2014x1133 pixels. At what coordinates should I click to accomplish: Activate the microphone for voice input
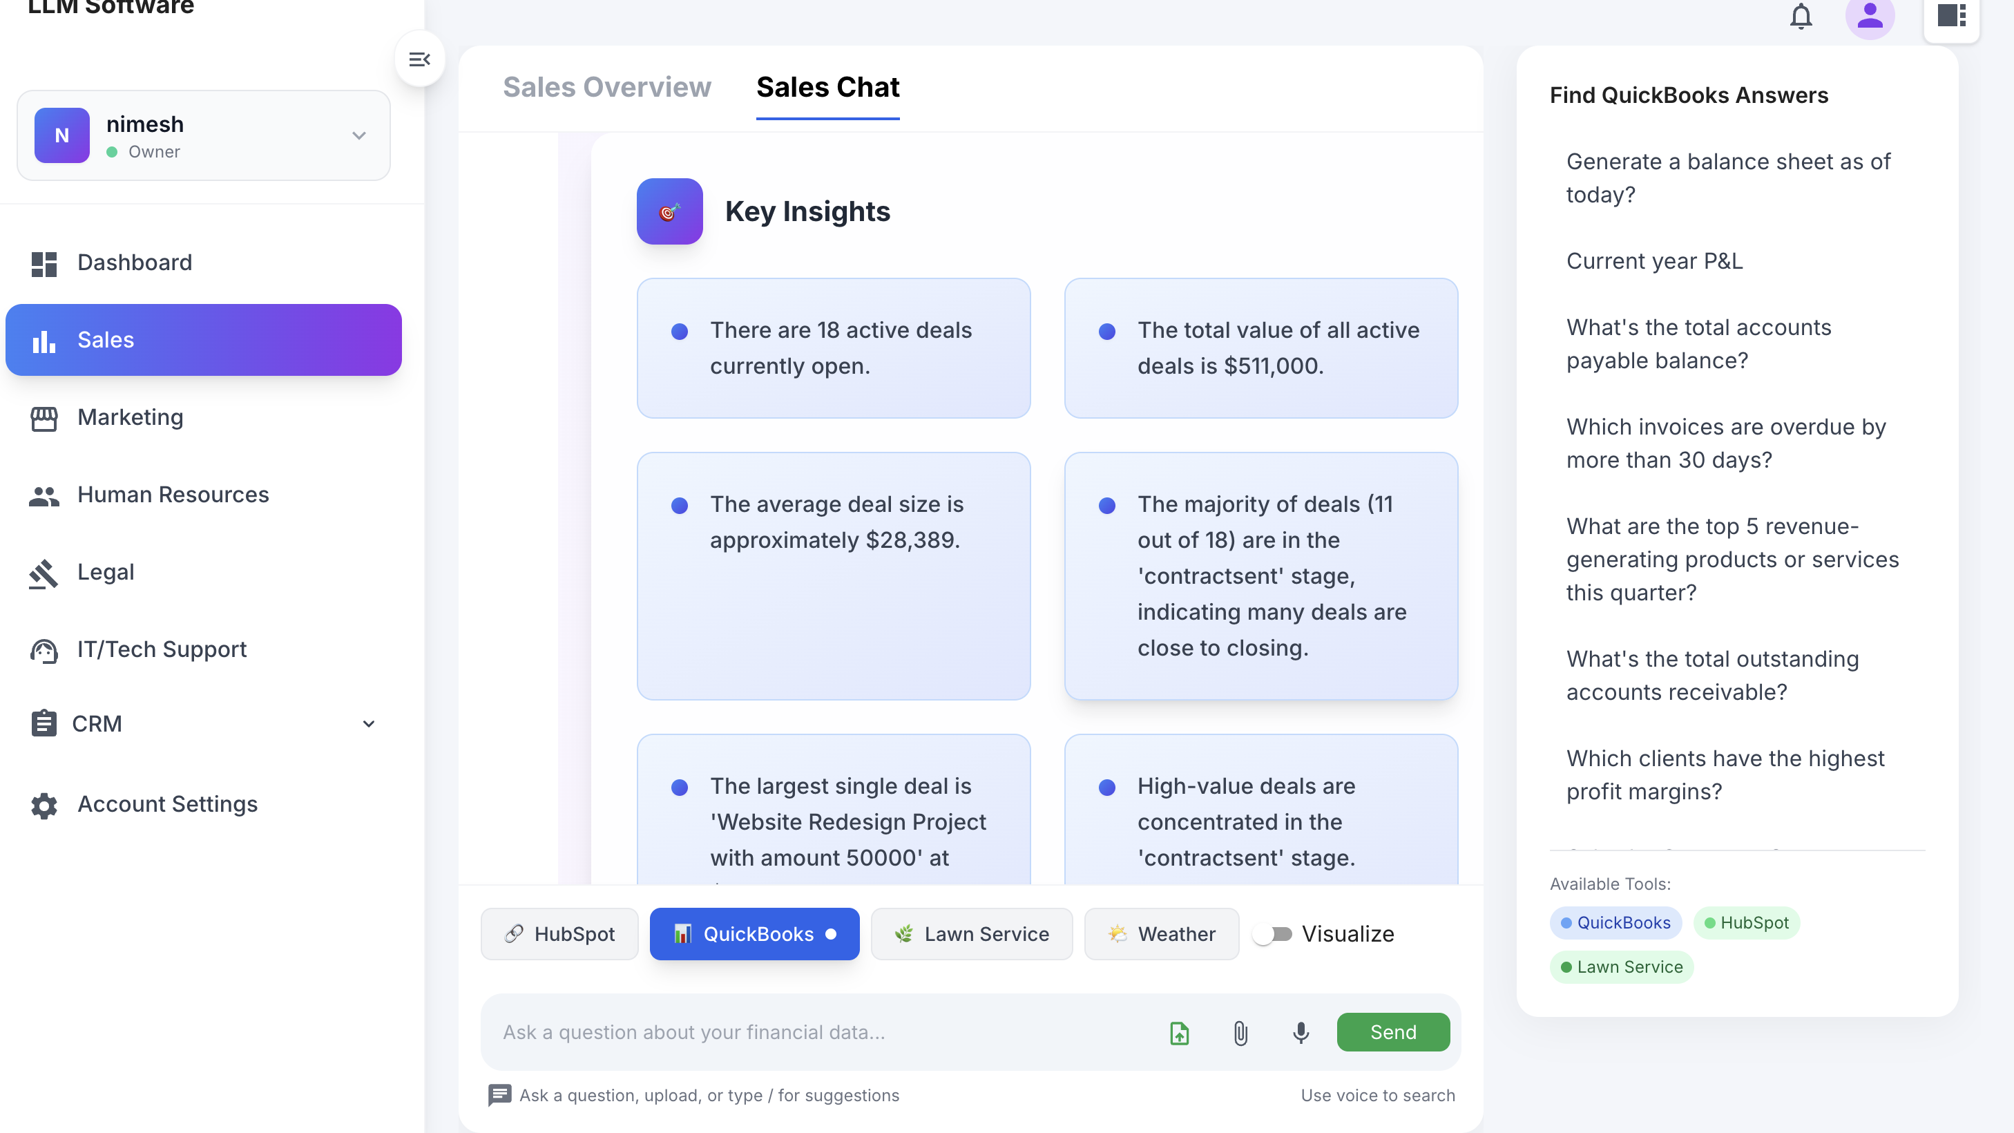tap(1300, 1032)
